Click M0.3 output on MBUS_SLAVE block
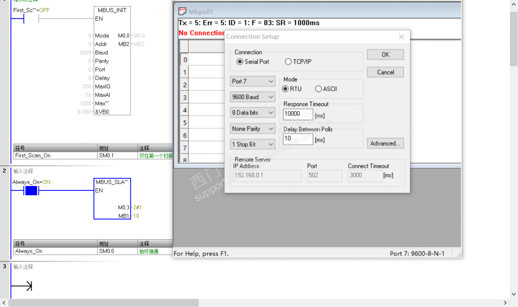This screenshot has width=518, height=307. (x=124, y=207)
